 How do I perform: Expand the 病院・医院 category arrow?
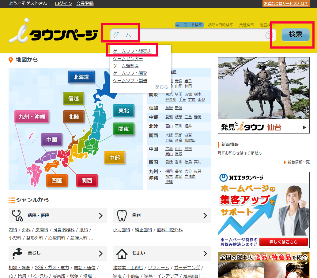pos(100,216)
